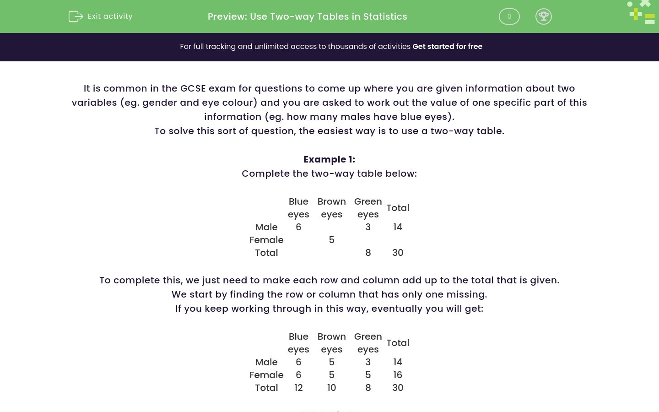The height and width of the screenshot is (412, 659).
Task: Click the Brown eyes value 5
Action: tap(331, 240)
